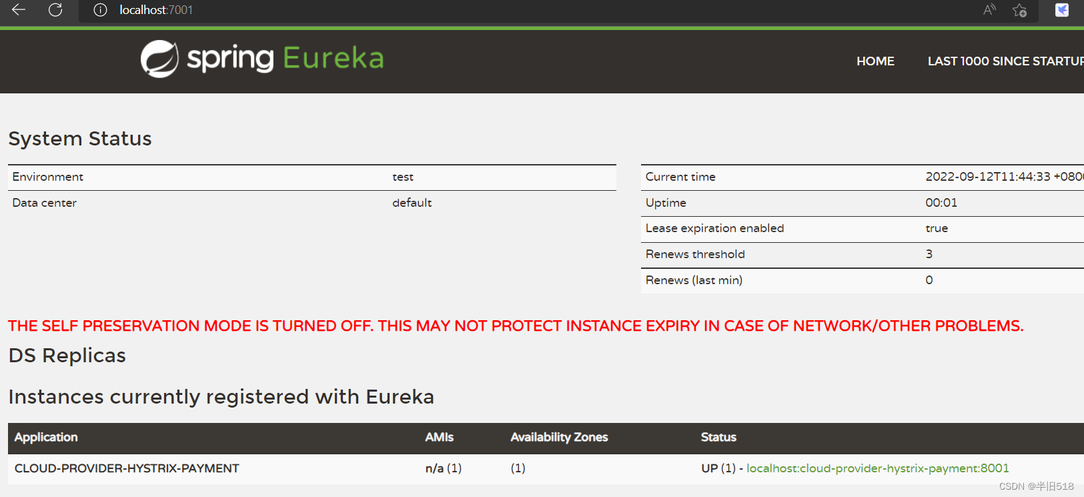This screenshot has width=1084, height=497.
Task: Click the Current time label
Action: click(680, 177)
